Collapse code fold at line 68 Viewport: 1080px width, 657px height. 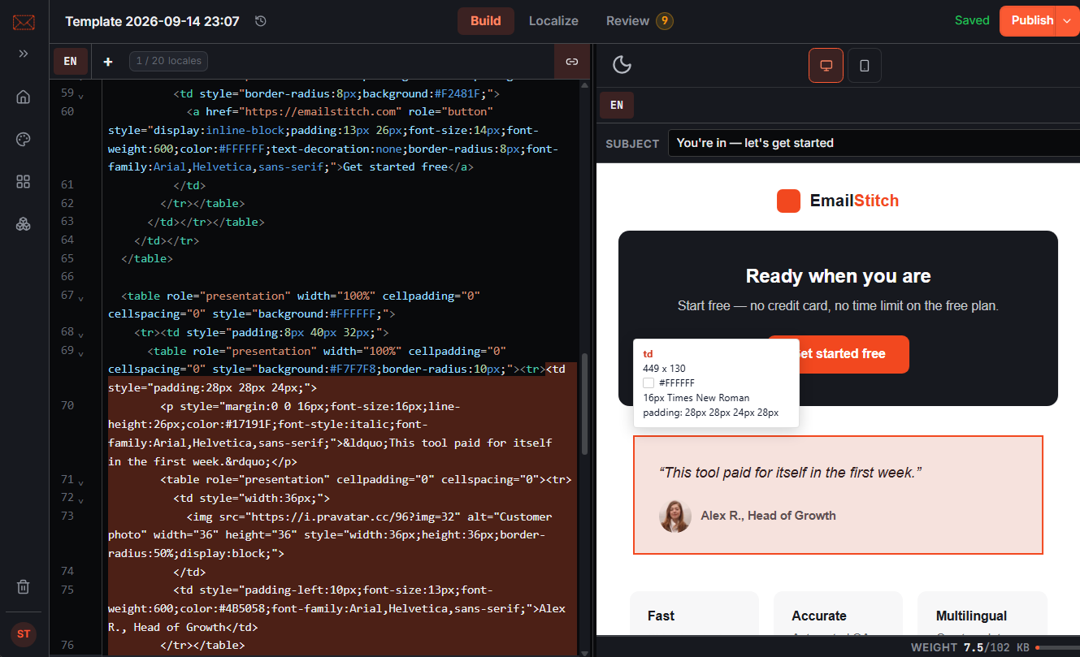(x=80, y=335)
